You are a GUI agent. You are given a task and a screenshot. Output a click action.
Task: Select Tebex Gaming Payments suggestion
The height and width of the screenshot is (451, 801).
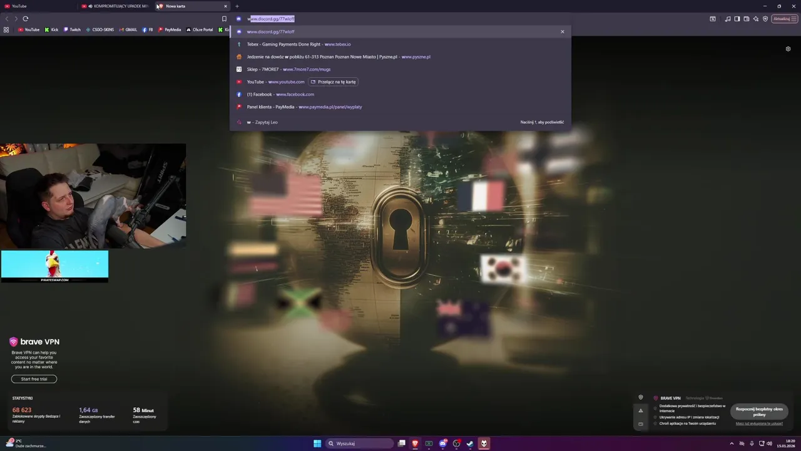coord(400,44)
